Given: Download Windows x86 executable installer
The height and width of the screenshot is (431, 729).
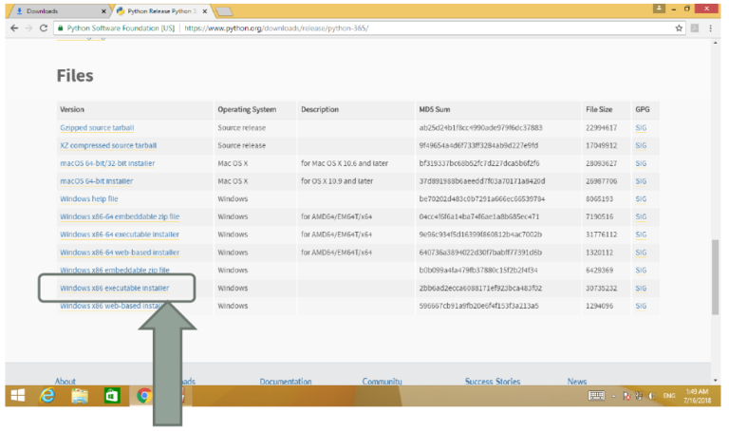Looking at the screenshot, I should (x=114, y=288).
